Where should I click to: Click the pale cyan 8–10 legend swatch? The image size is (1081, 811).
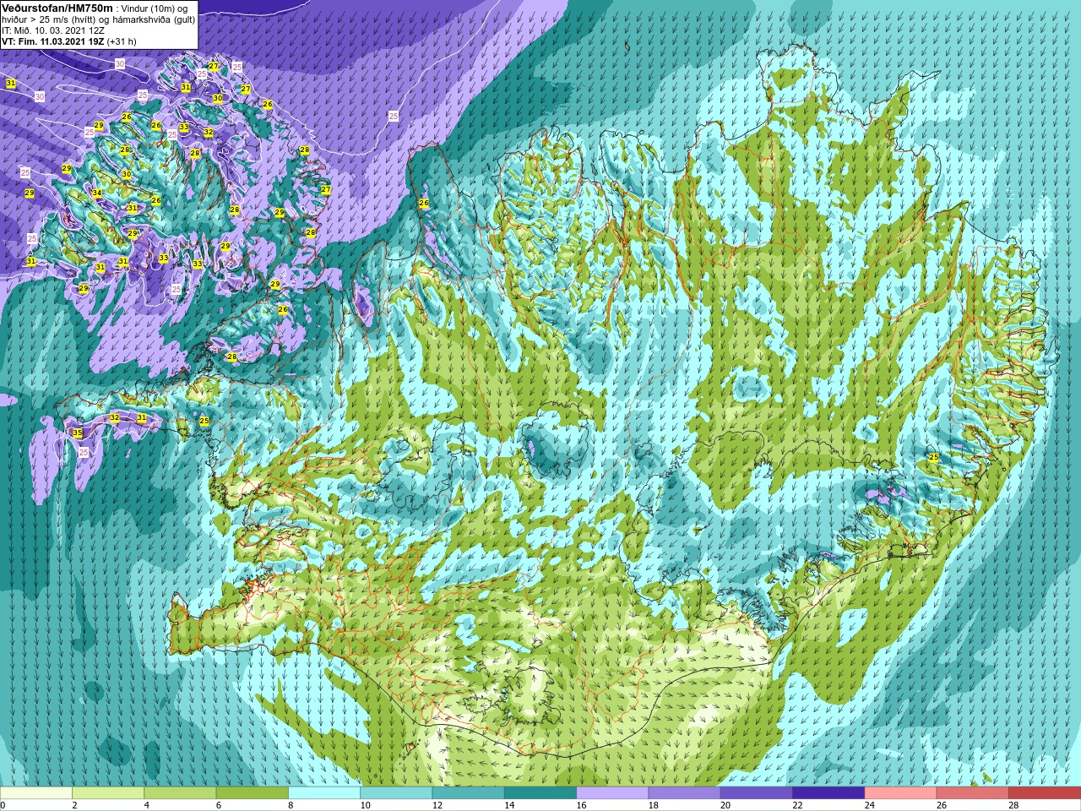(324, 793)
